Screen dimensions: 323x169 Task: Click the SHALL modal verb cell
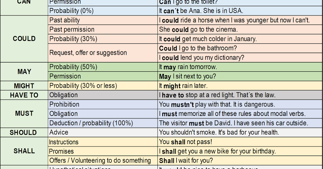pos(24,151)
